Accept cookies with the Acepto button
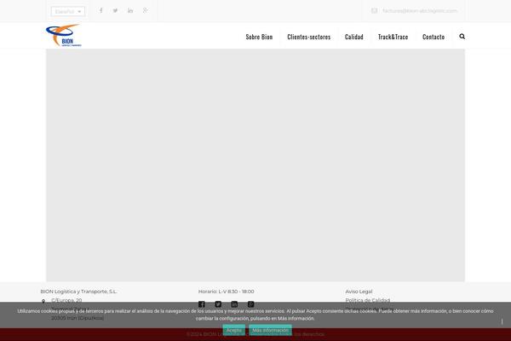 point(233,330)
